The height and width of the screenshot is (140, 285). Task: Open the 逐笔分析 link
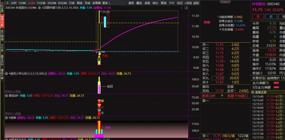point(208,96)
